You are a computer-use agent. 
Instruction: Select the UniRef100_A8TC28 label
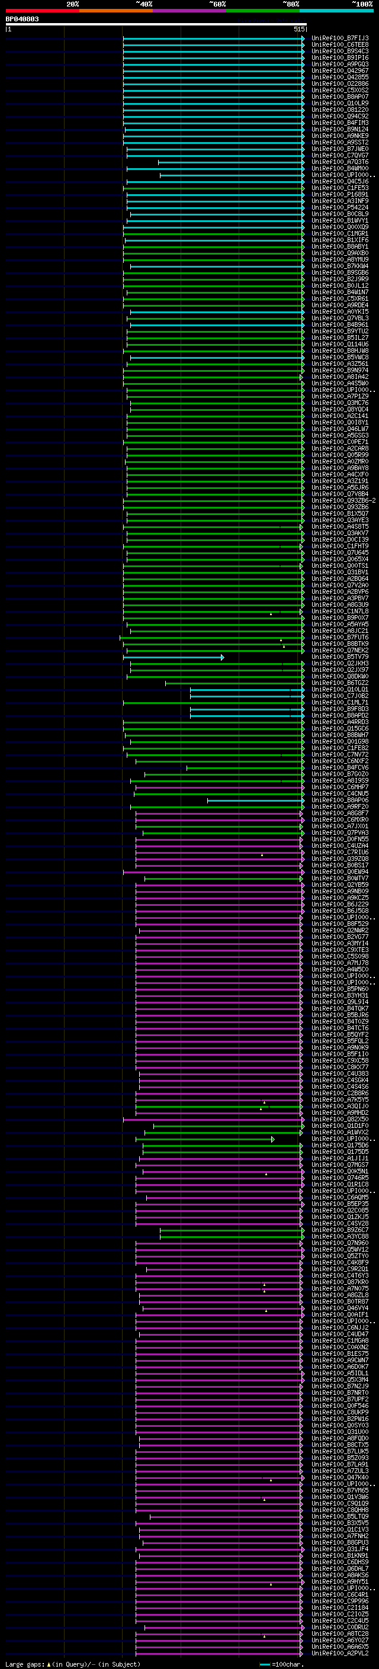click(339, 1633)
